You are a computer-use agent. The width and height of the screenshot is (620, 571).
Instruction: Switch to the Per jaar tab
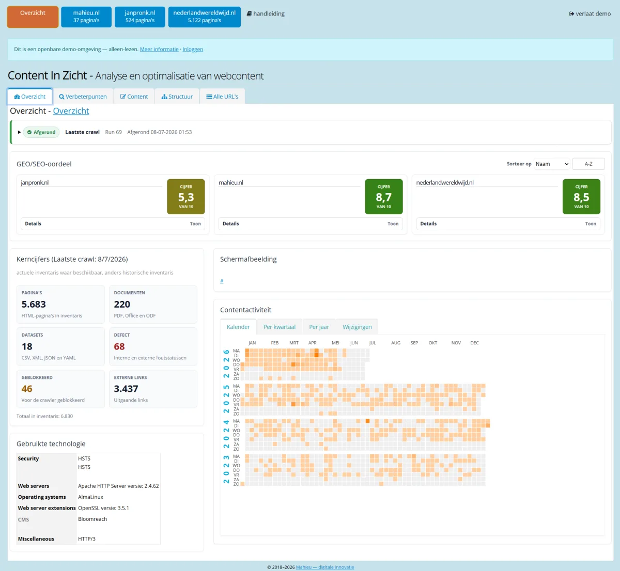click(x=319, y=327)
